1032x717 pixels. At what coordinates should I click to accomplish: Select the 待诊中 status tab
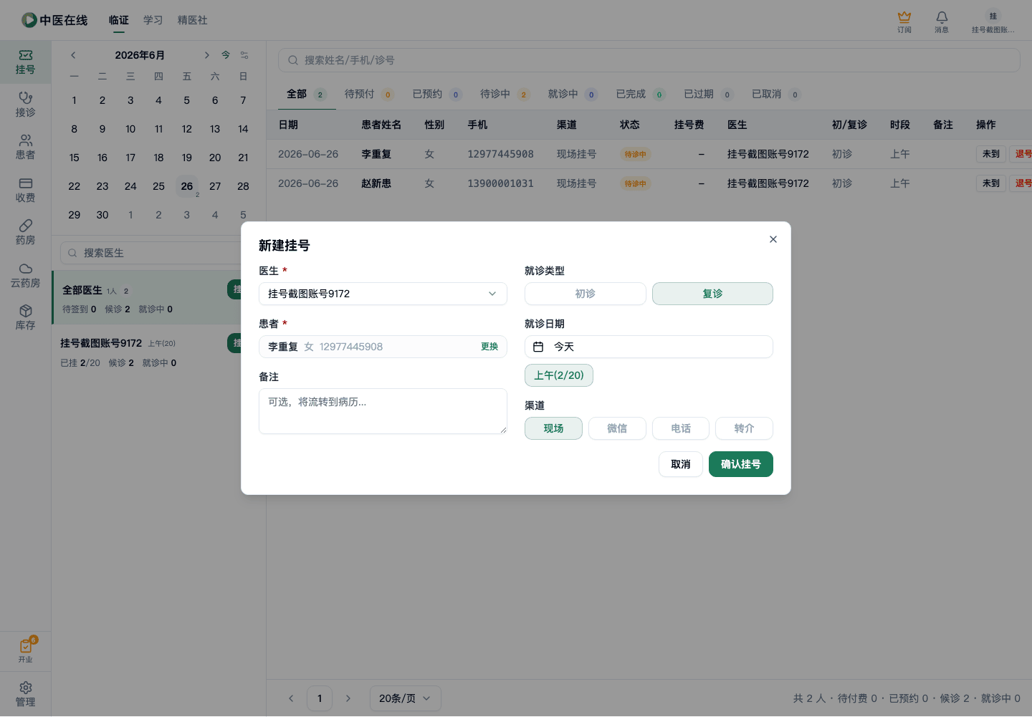[x=505, y=94]
